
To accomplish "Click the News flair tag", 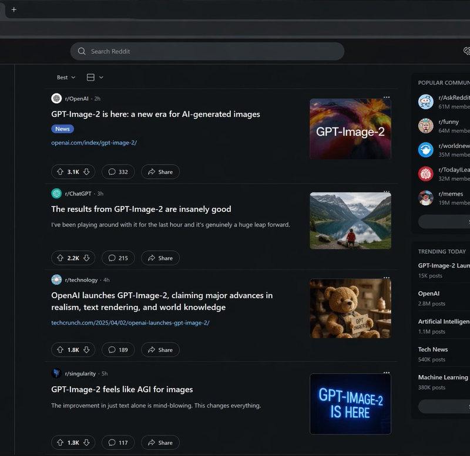I will (x=62, y=129).
